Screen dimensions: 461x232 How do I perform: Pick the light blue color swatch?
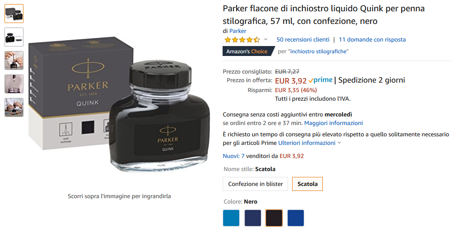231,218
